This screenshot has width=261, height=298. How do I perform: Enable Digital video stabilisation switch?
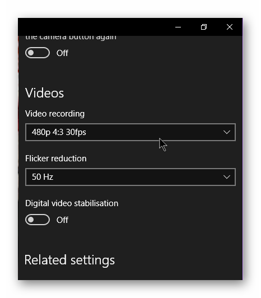click(x=38, y=220)
